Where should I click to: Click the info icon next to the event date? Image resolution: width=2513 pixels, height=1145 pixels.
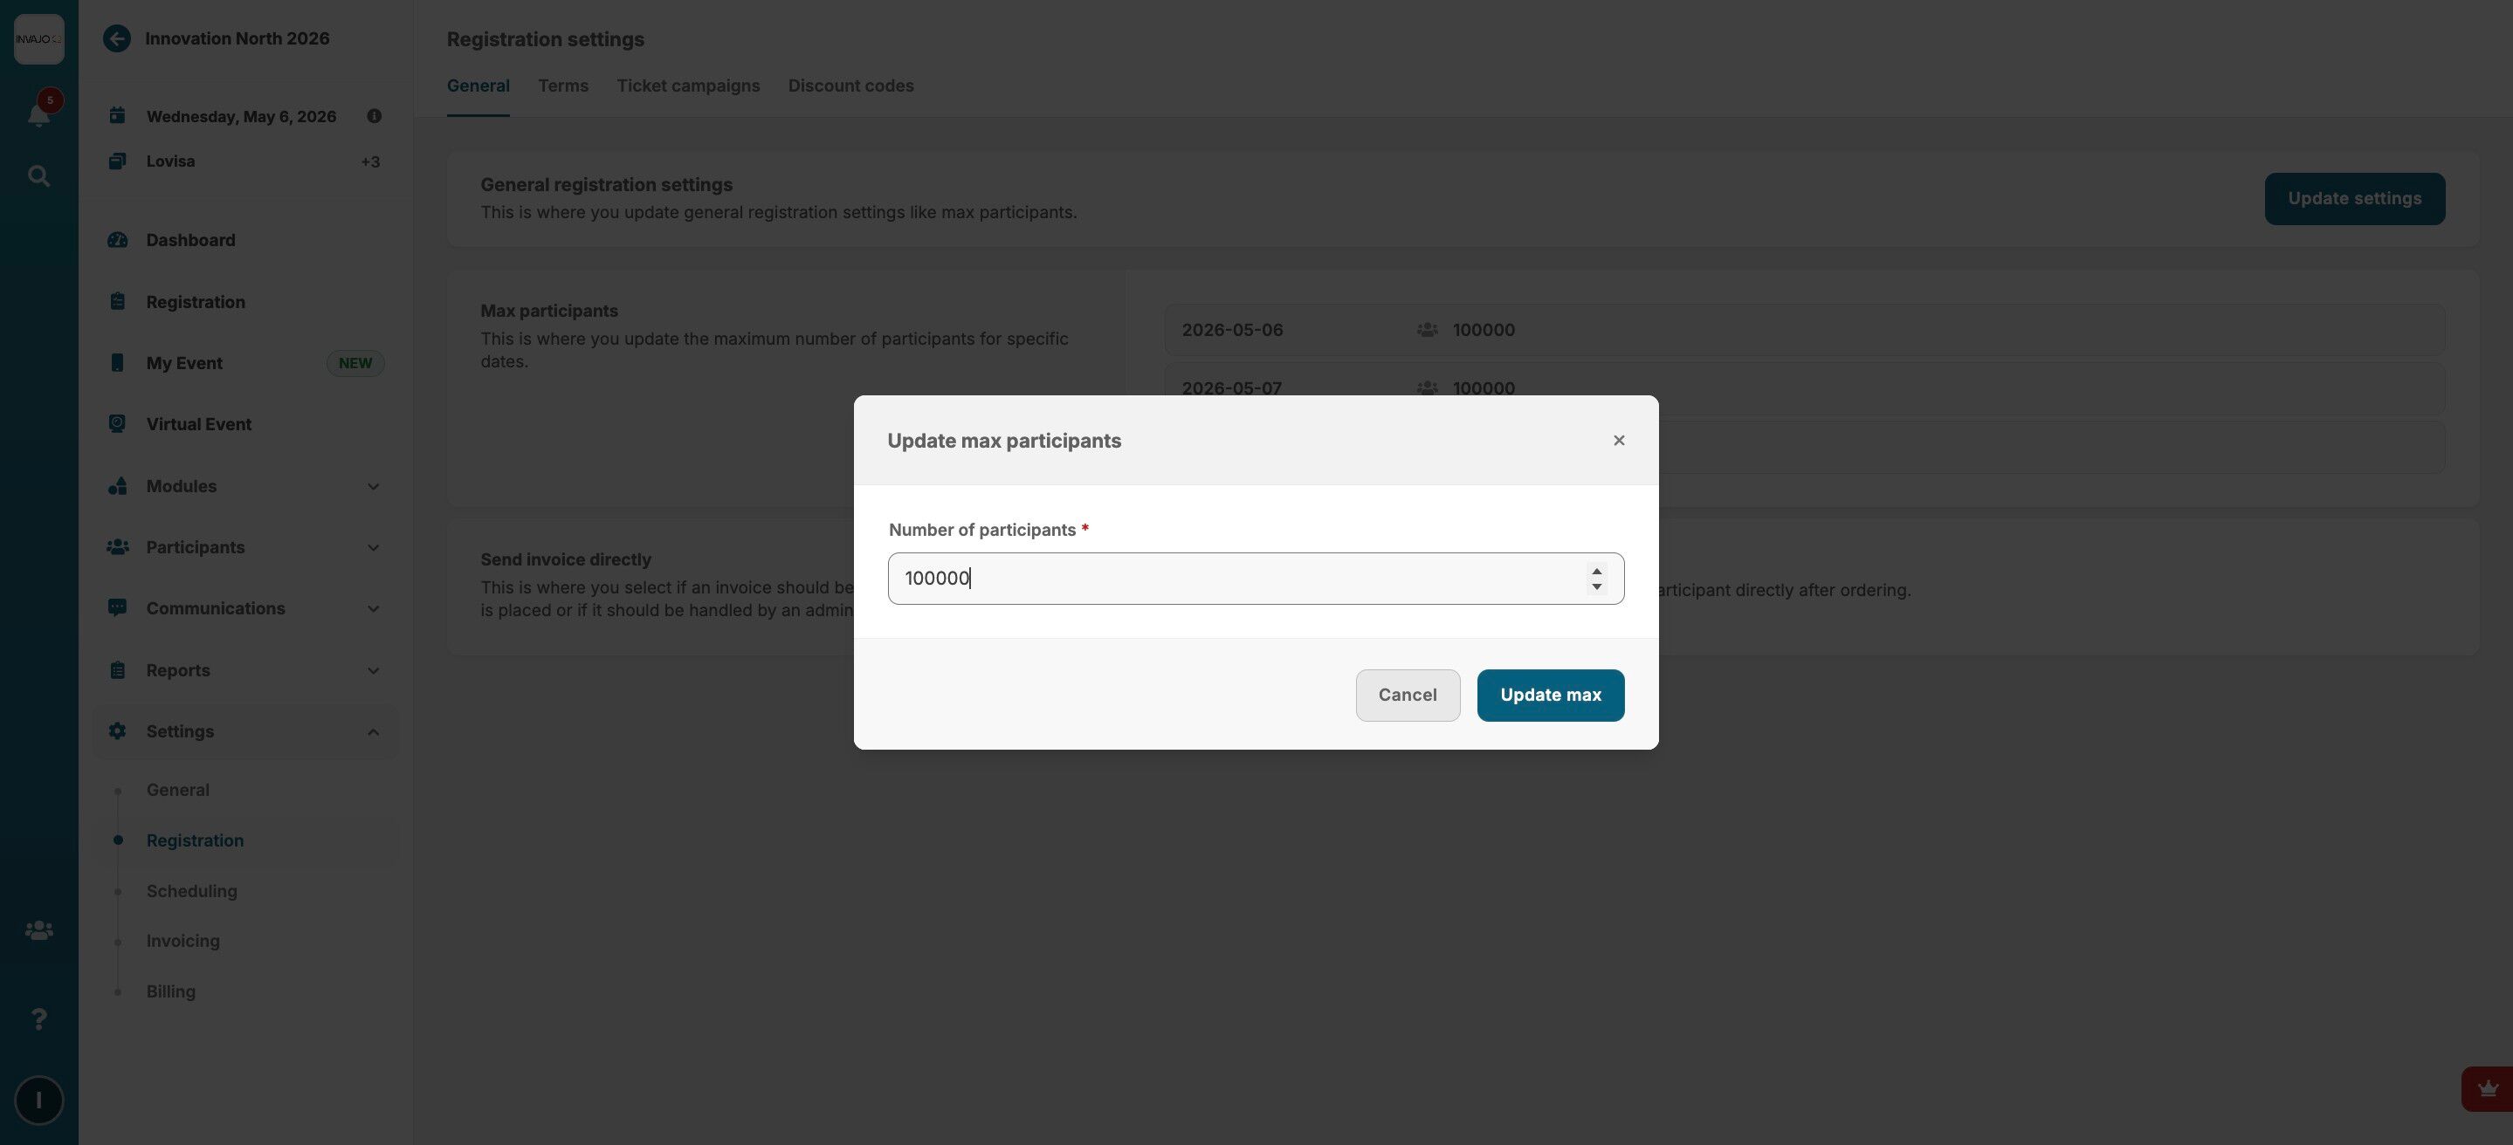click(374, 116)
